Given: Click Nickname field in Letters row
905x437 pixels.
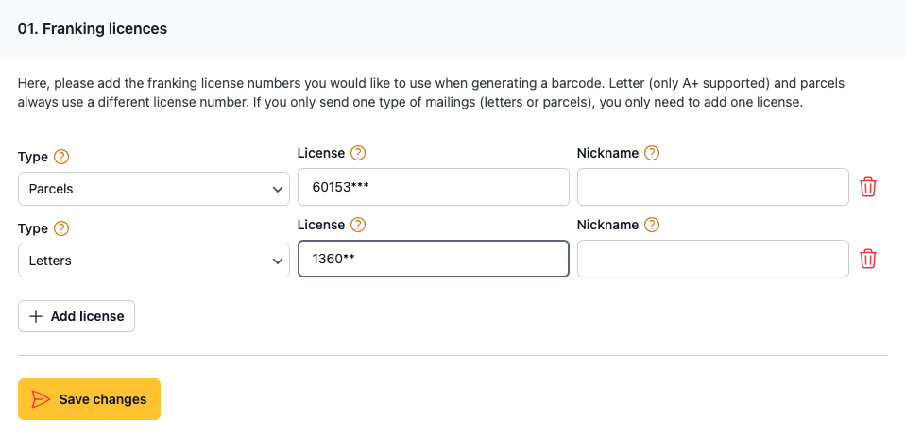Looking at the screenshot, I should pos(713,259).
